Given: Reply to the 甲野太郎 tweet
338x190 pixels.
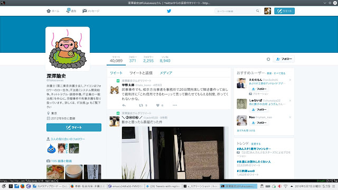Looking at the screenshot, I should [x=124, y=106].
